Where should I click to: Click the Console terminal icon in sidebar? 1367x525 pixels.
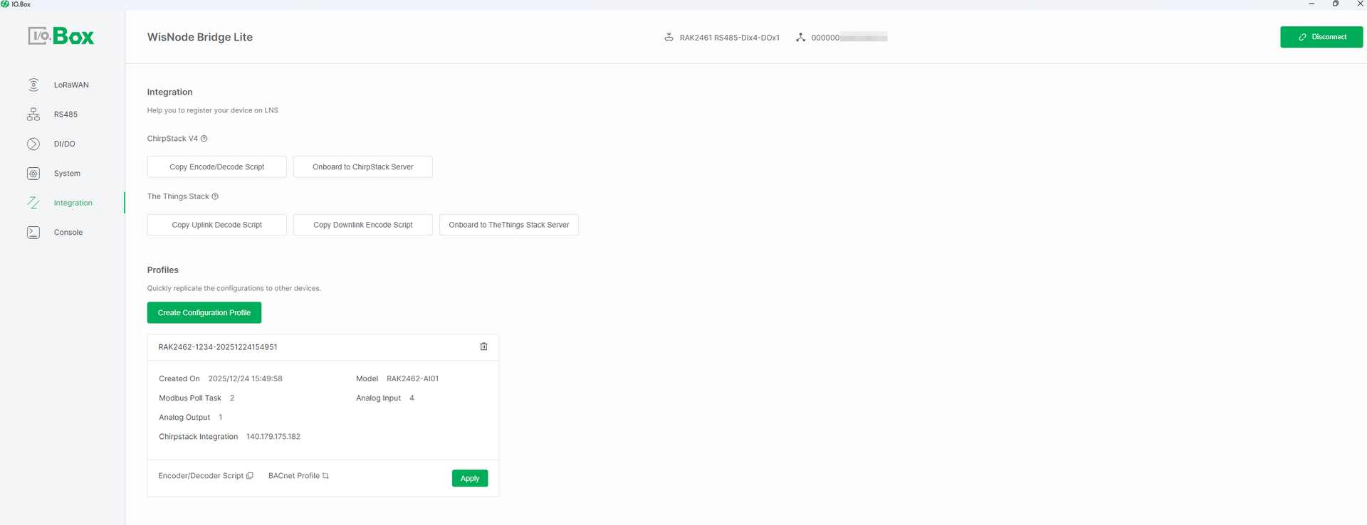tap(33, 233)
